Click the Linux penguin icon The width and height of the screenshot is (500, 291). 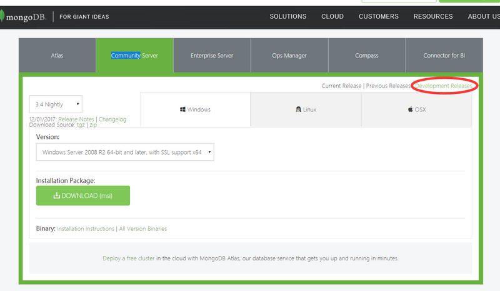coord(298,110)
